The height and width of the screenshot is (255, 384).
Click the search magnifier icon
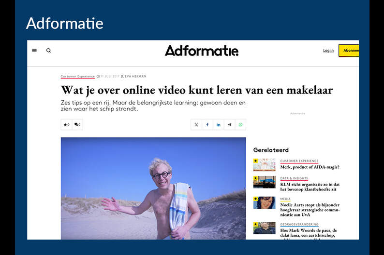[x=48, y=51]
